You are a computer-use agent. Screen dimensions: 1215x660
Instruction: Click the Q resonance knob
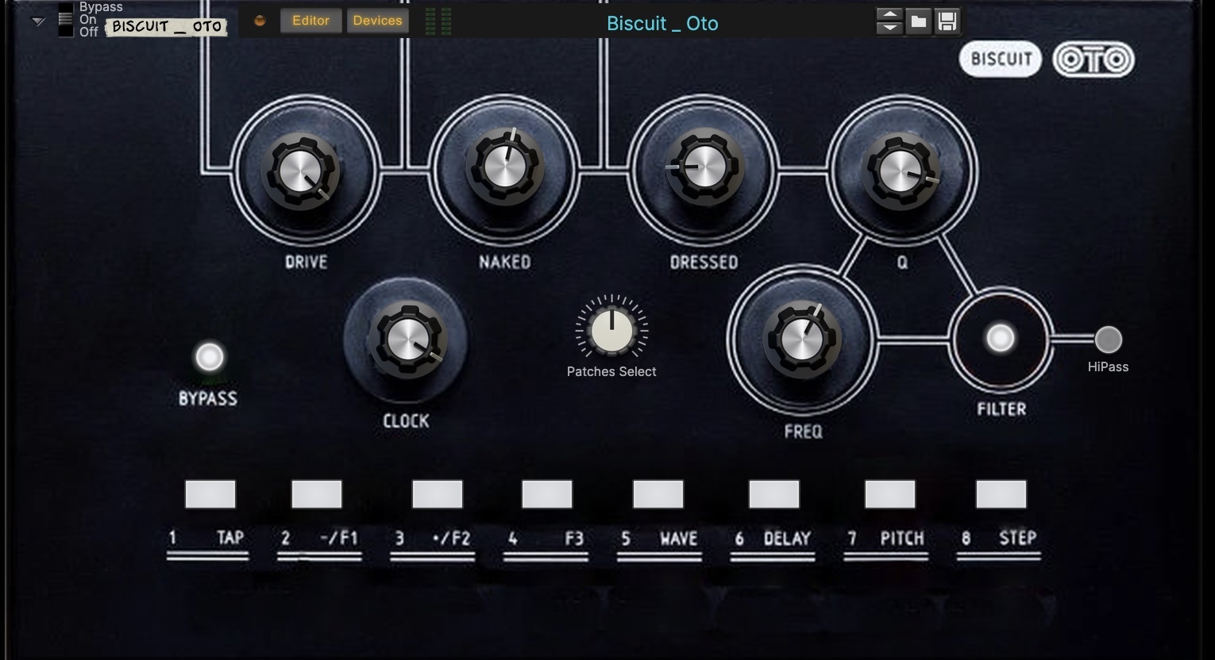pos(901,171)
